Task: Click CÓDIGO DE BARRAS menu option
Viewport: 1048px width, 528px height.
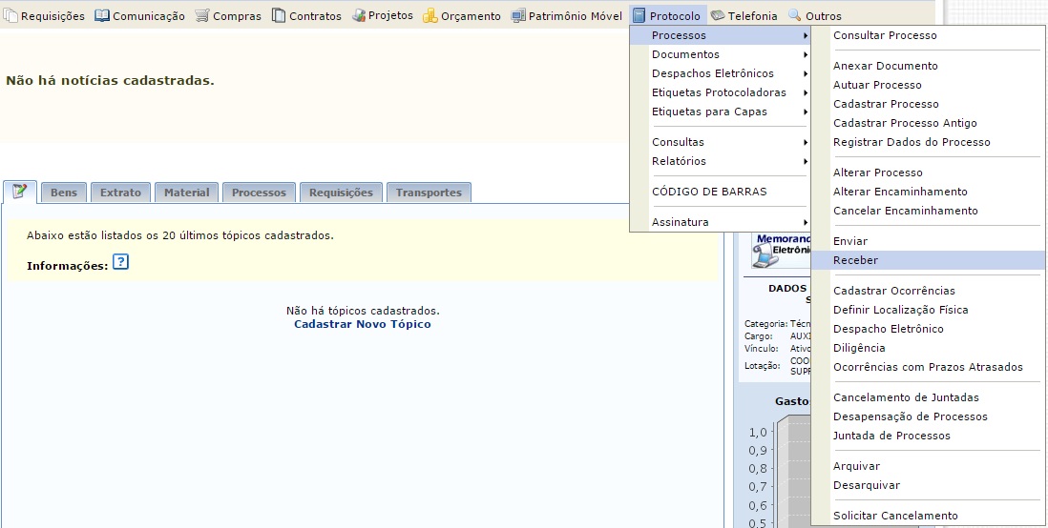Action: [709, 192]
